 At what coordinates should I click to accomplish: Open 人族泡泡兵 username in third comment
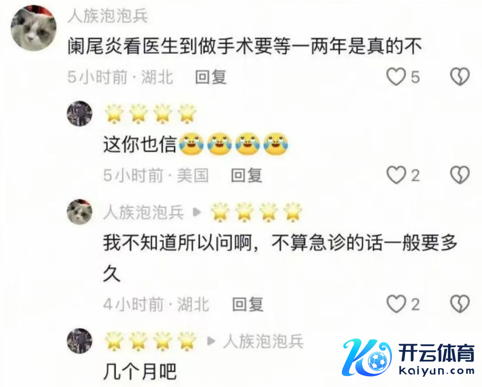click(144, 212)
